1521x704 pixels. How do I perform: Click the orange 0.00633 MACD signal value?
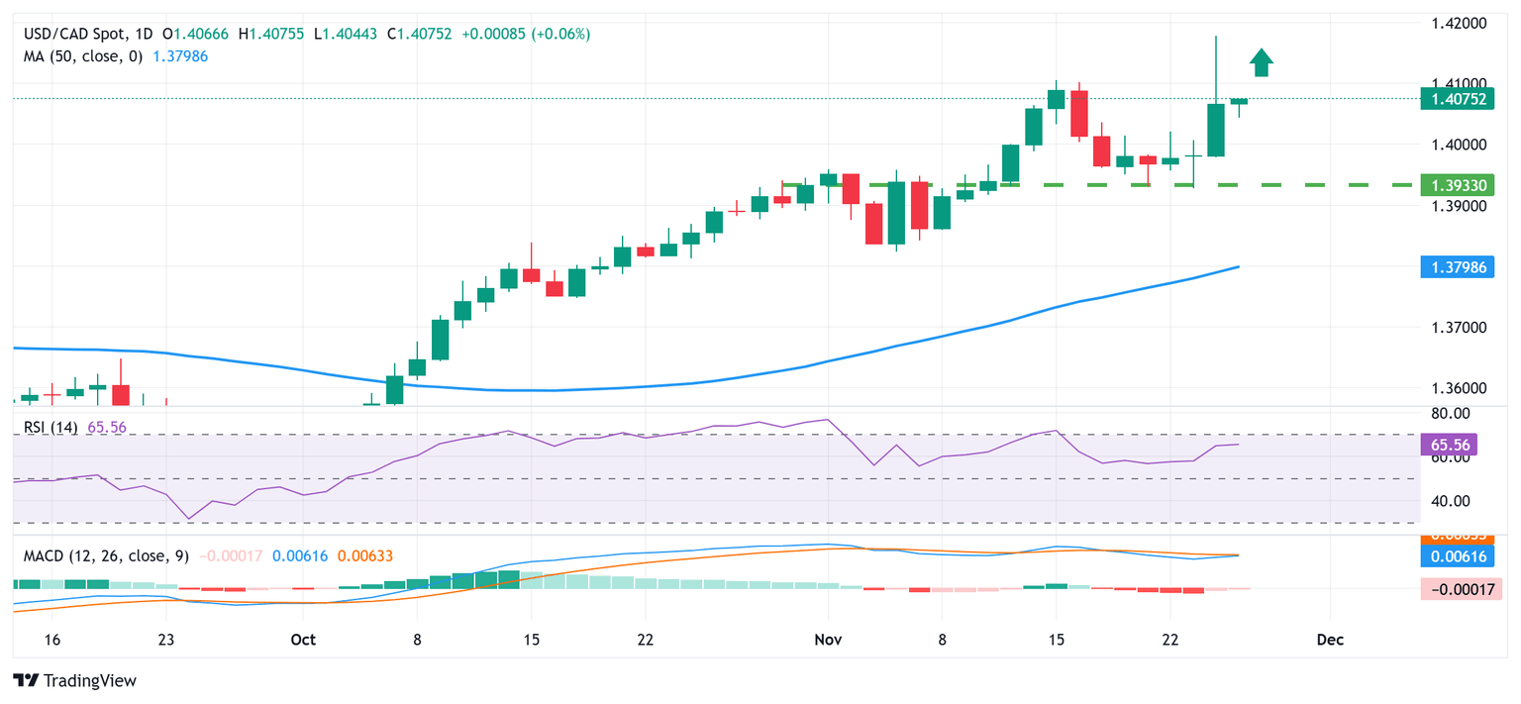click(x=364, y=556)
